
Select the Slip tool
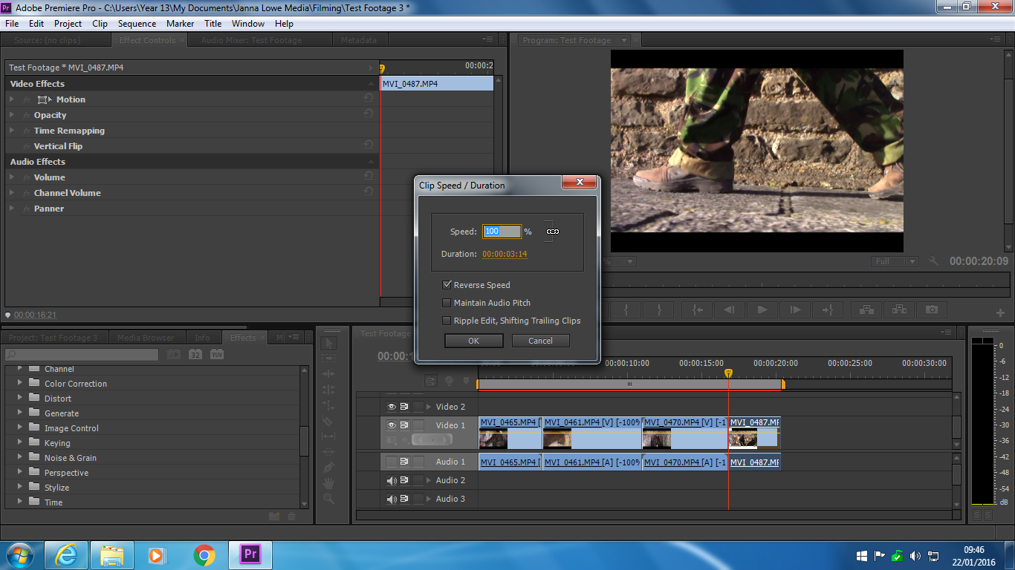[x=329, y=436]
